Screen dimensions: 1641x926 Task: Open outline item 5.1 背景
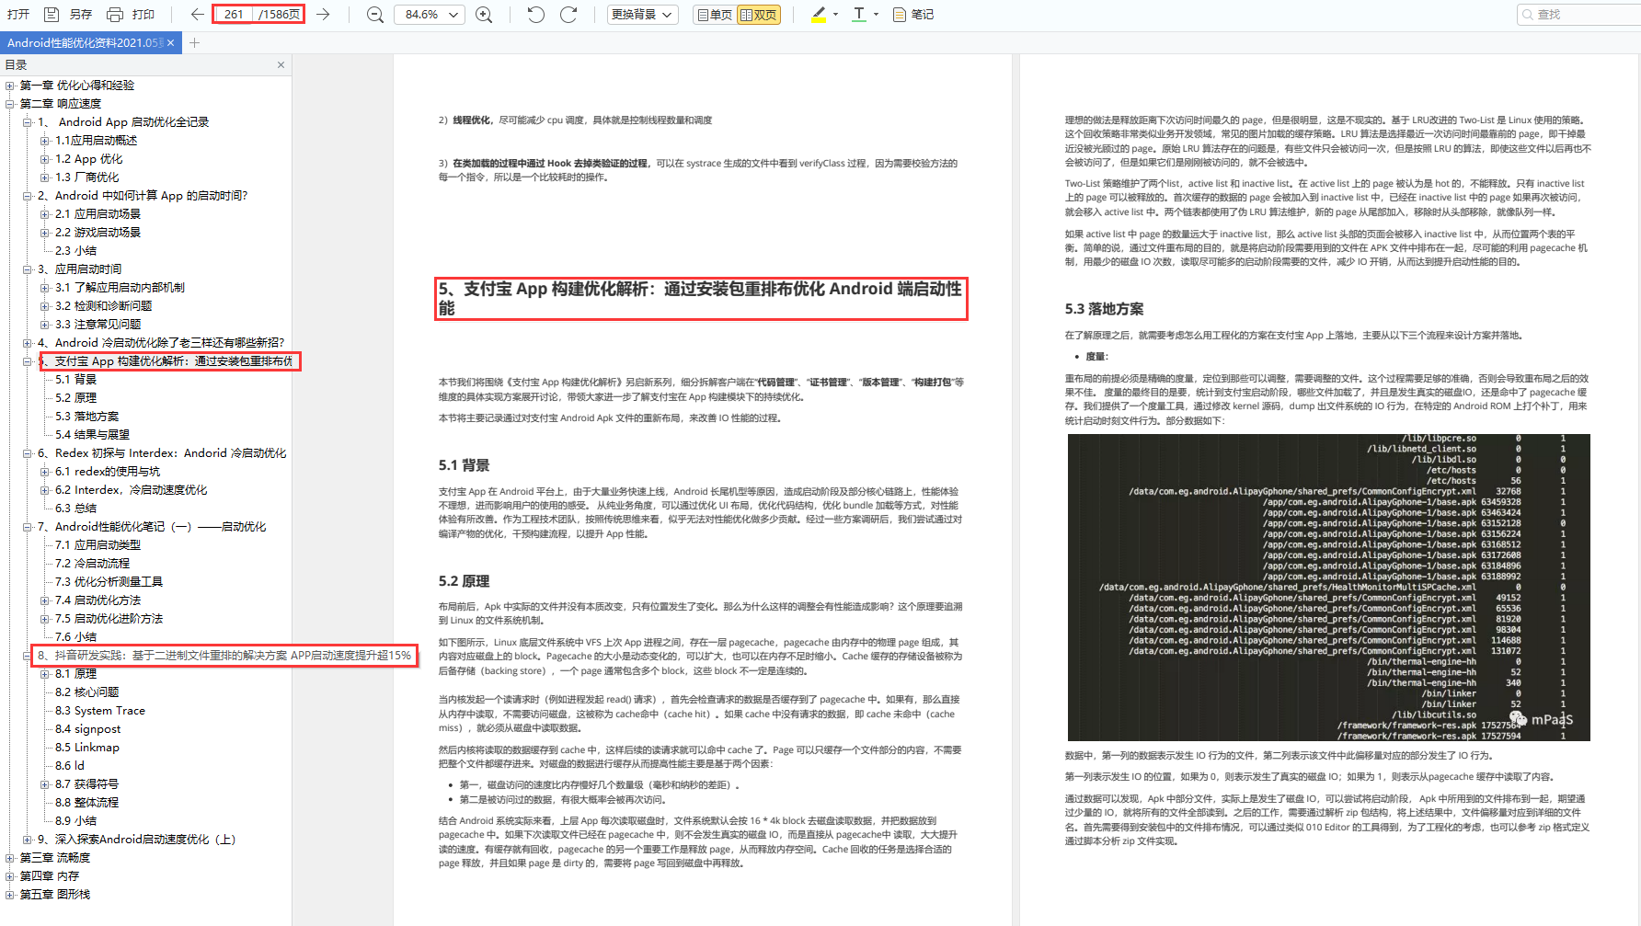[x=75, y=380]
